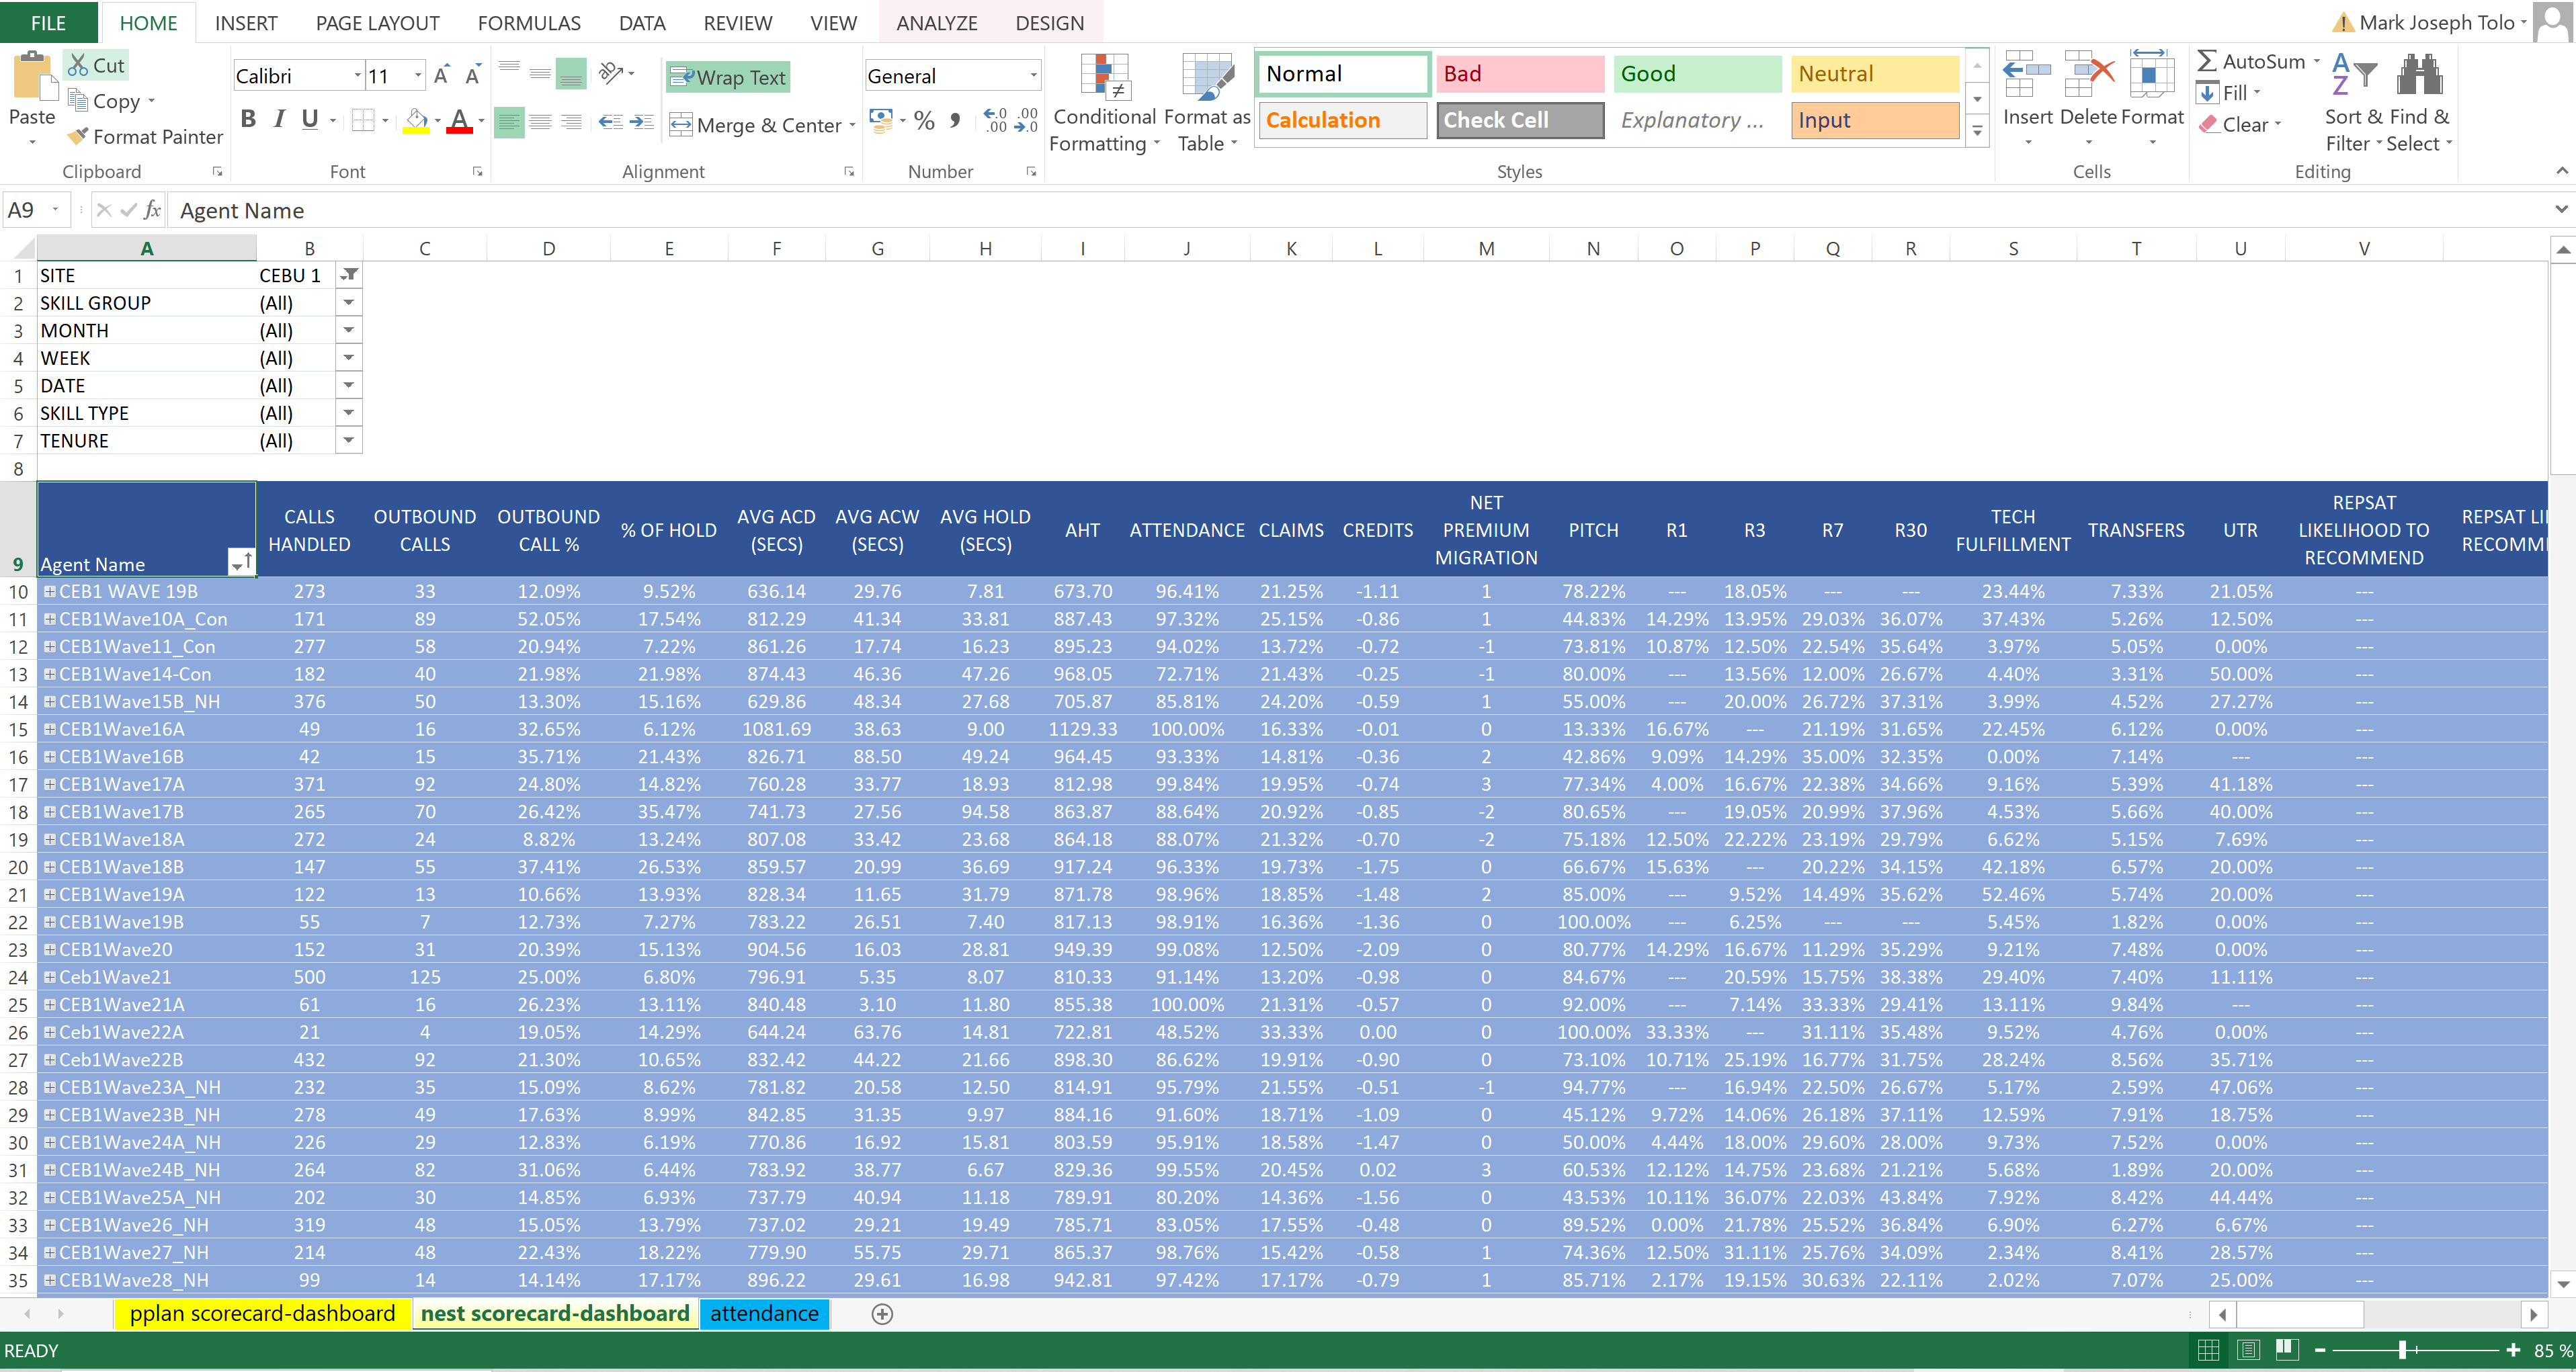2576x1372 pixels.
Task: Click the AutoSum sigma icon
Action: click(2207, 61)
